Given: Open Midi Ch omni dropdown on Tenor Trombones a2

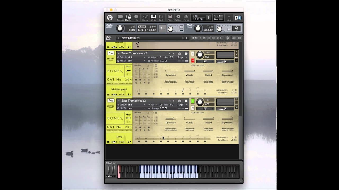Looking at the screenshot, I should point(132,61).
